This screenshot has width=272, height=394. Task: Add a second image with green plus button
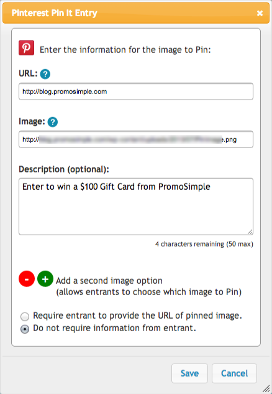[x=45, y=279]
